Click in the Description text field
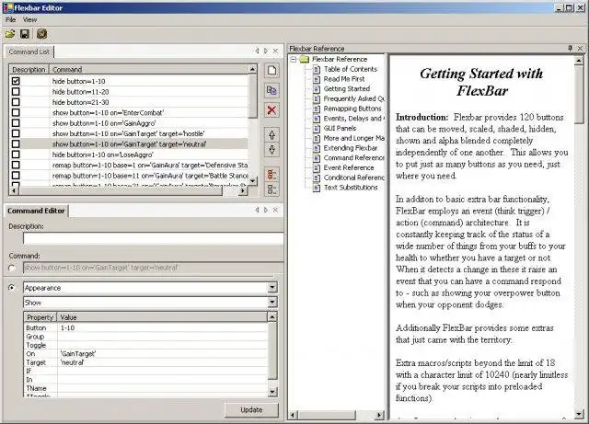589x424 pixels. click(x=154, y=238)
